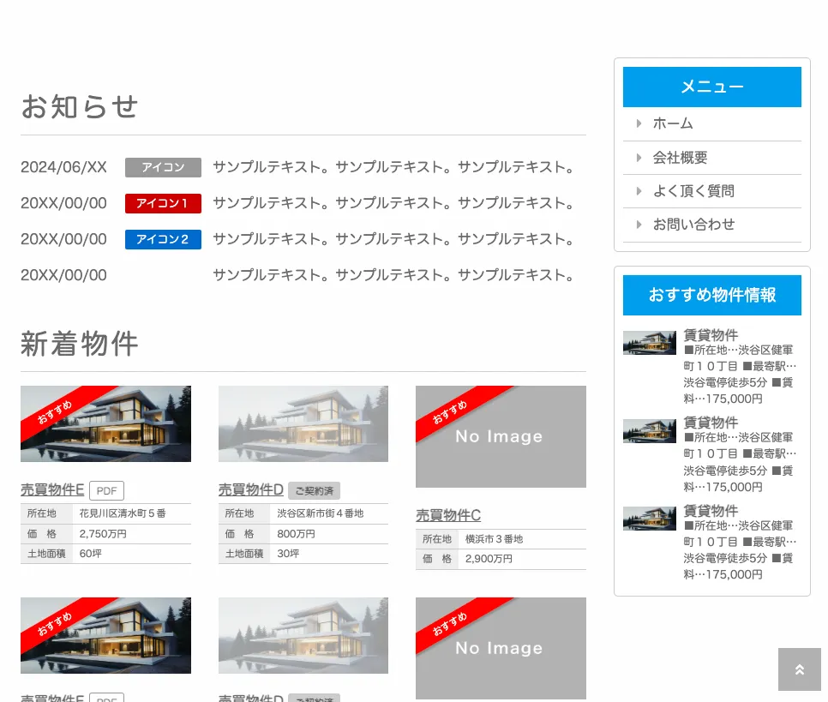
Task: Click the third 賃貸物件 thumbnail in the sidebar
Action: click(x=650, y=519)
